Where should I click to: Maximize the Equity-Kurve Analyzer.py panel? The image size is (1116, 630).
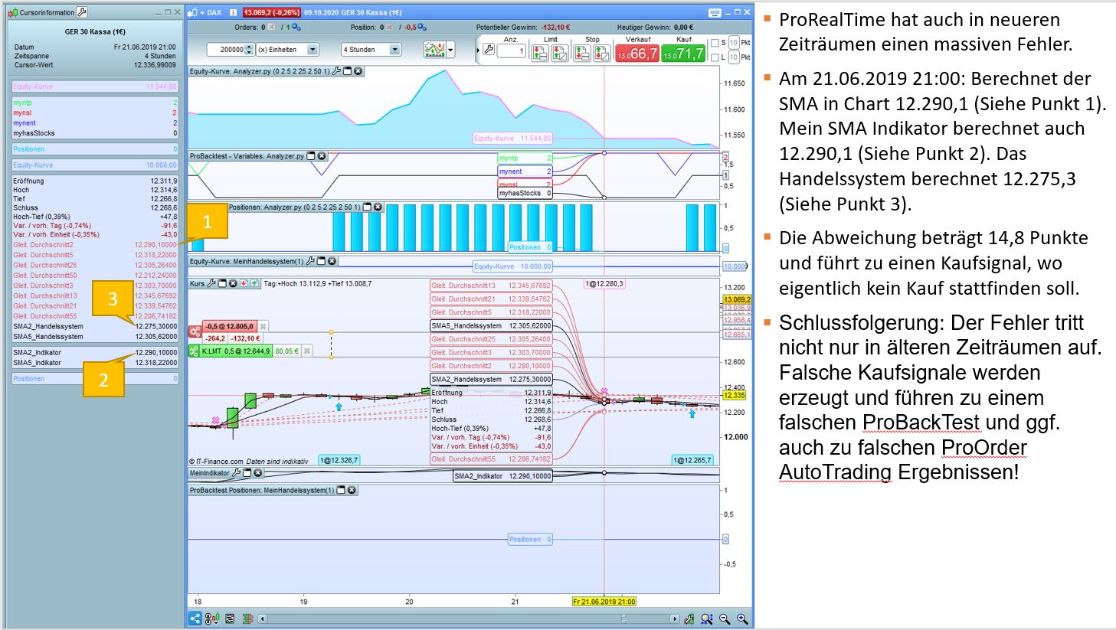tap(347, 71)
